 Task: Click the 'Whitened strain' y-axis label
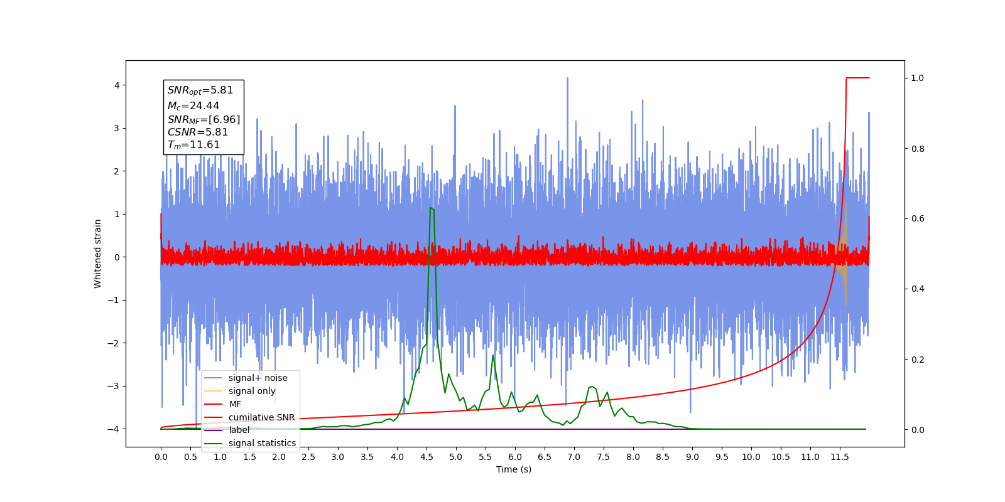point(97,254)
